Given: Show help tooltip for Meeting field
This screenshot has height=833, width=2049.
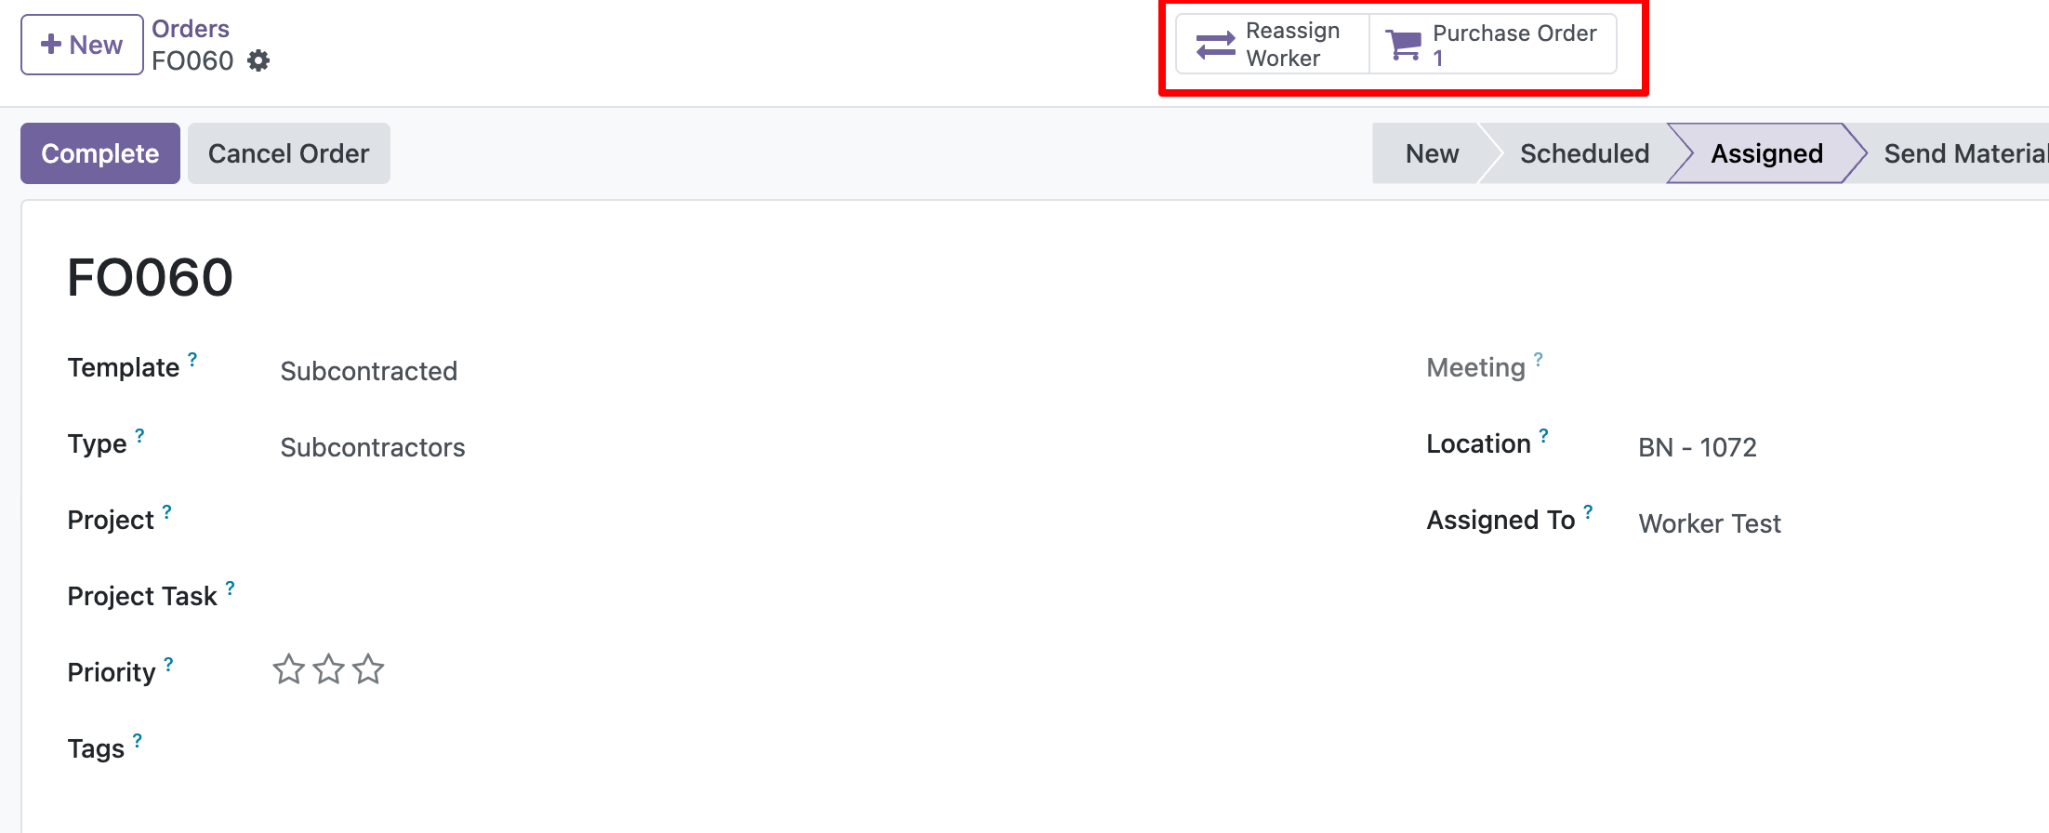Looking at the screenshot, I should pos(1538,359).
